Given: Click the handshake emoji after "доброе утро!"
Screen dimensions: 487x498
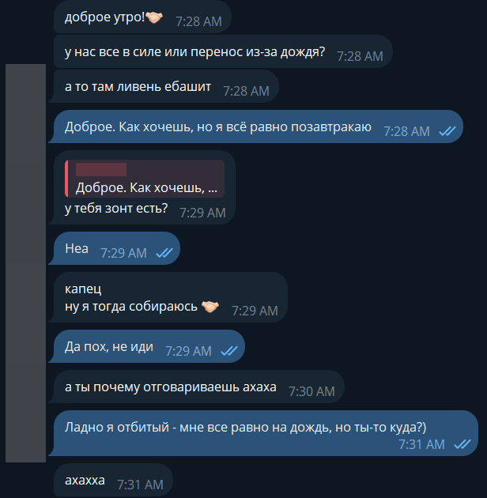Looking at the screenshot, I should pyautogui.click(x=154, y=17).
